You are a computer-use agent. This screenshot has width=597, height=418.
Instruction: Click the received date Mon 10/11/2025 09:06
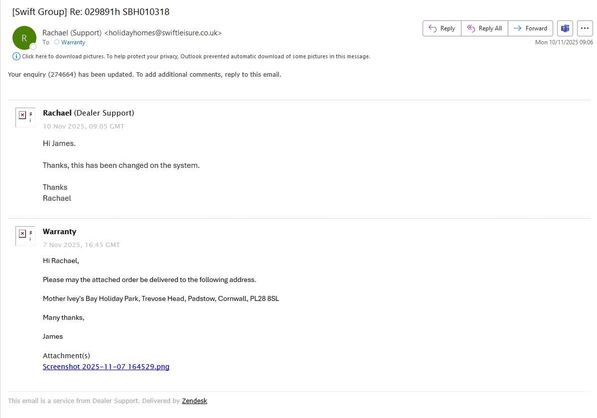tap(564, 42)
